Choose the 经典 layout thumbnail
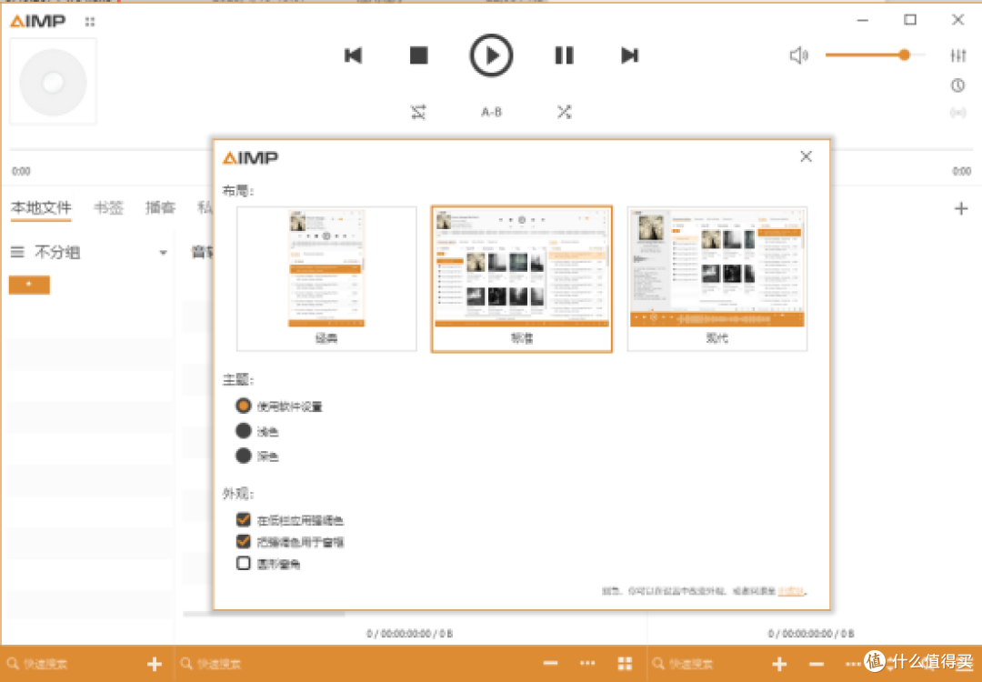The width and height of the screenshot is (982, 682). click(x=326, y=278)
